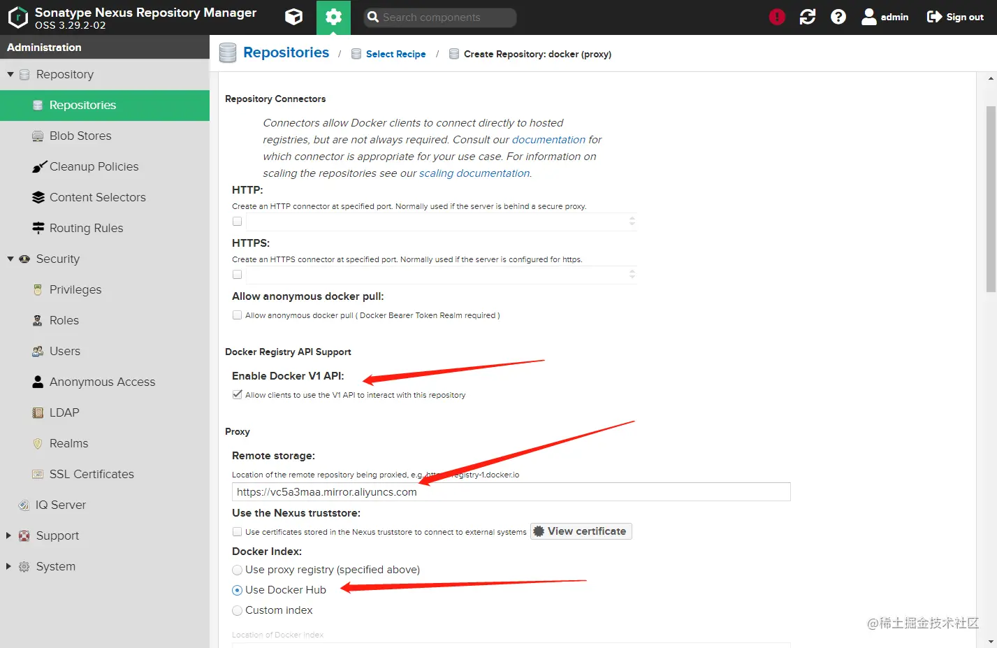Open Repositories in the sidebar
Image resolution: width=997 pixels, height=648 pixels.
tap(105, 106)
